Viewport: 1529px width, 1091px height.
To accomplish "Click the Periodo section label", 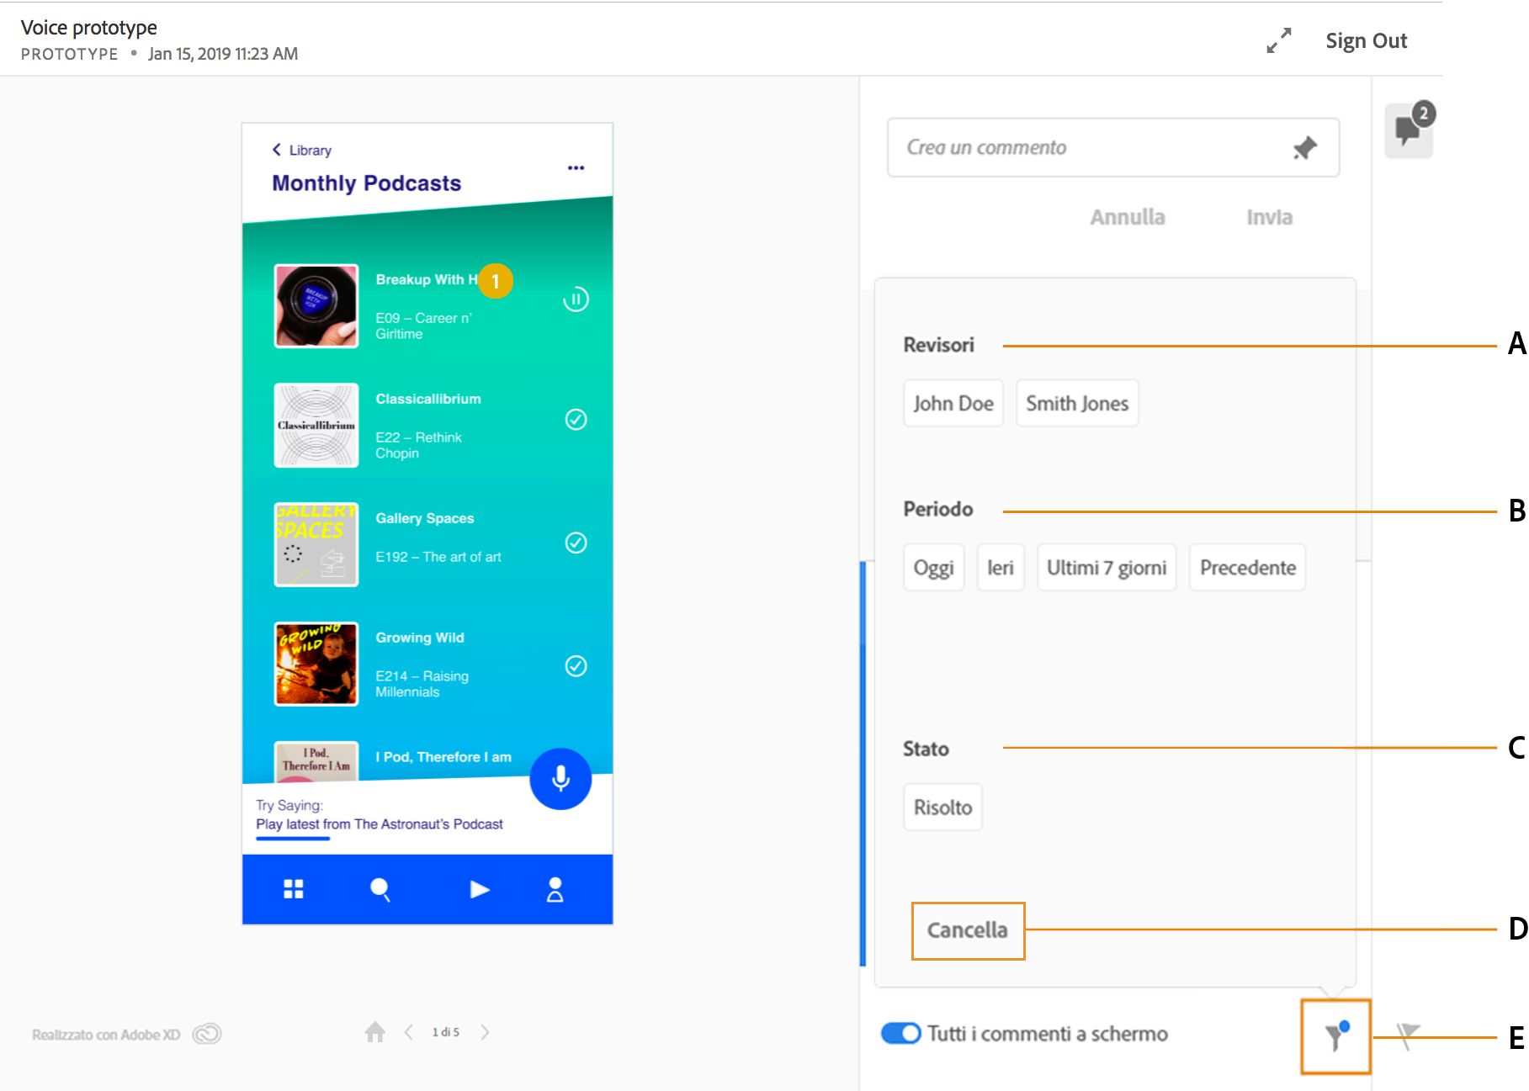I will (x=937, y=509).
